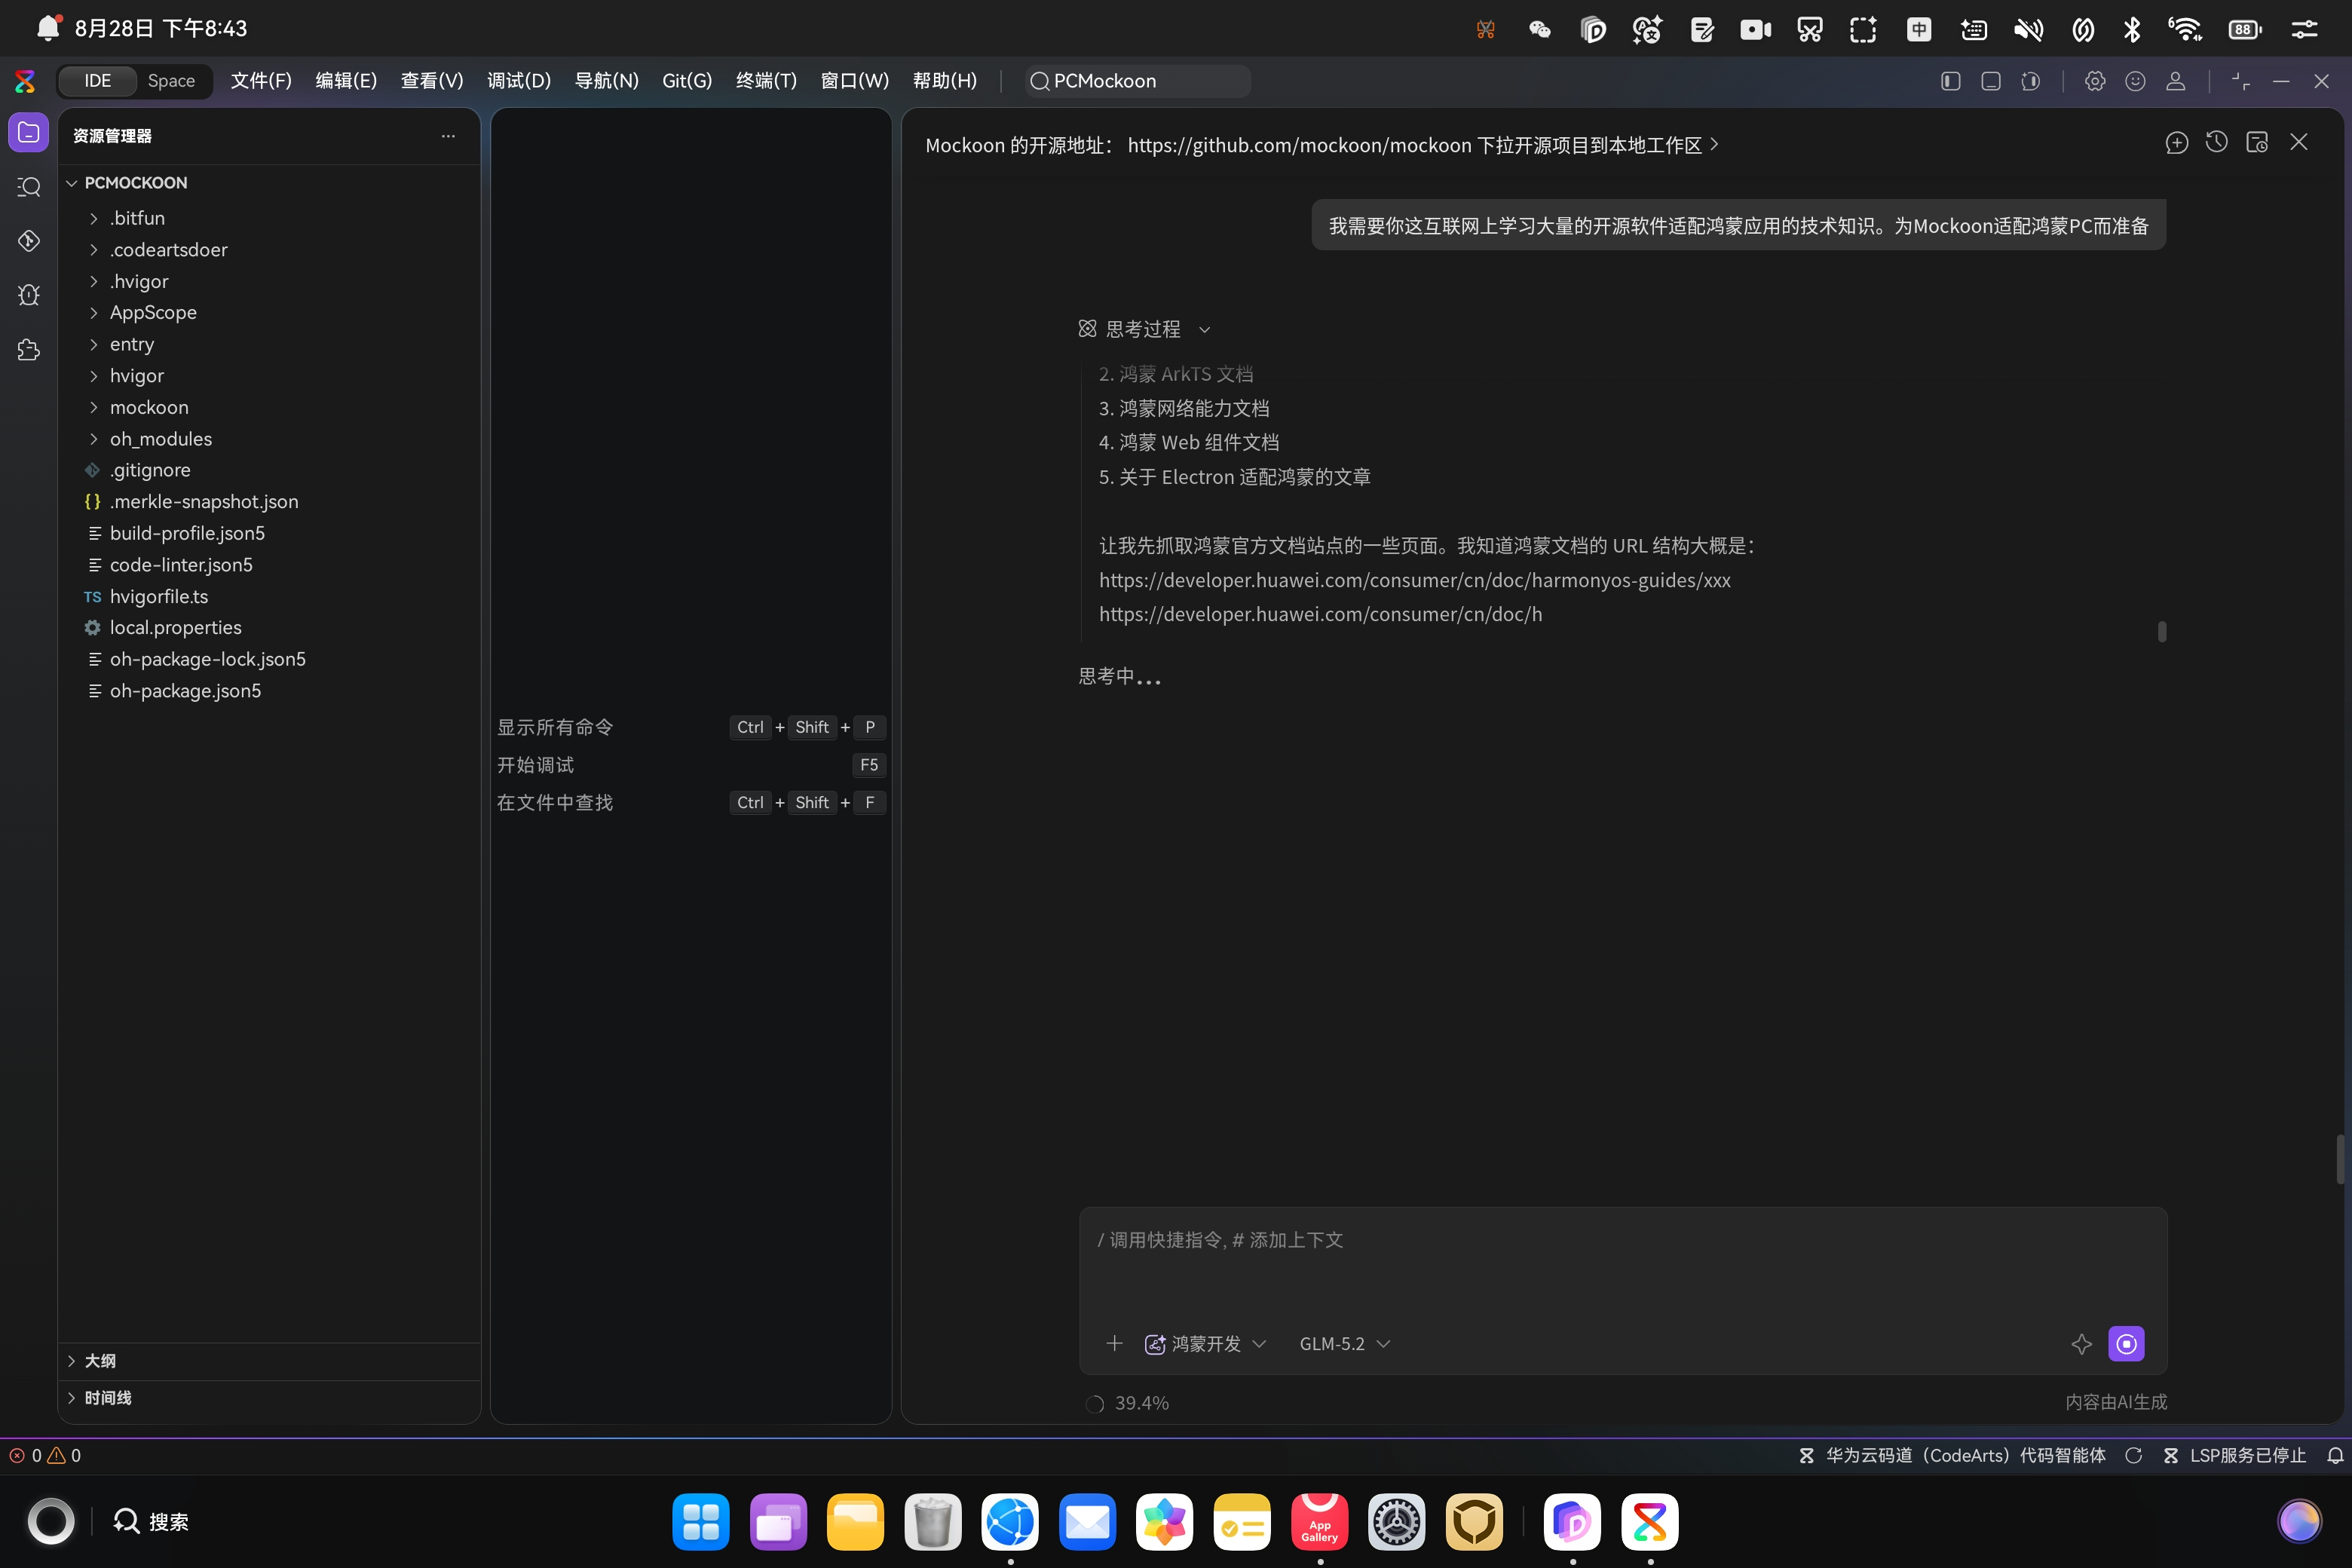Viewport: 2352px width, 1568px height.
Task: Open the Mail app in dock
Action: (x=1087, y=1522)
